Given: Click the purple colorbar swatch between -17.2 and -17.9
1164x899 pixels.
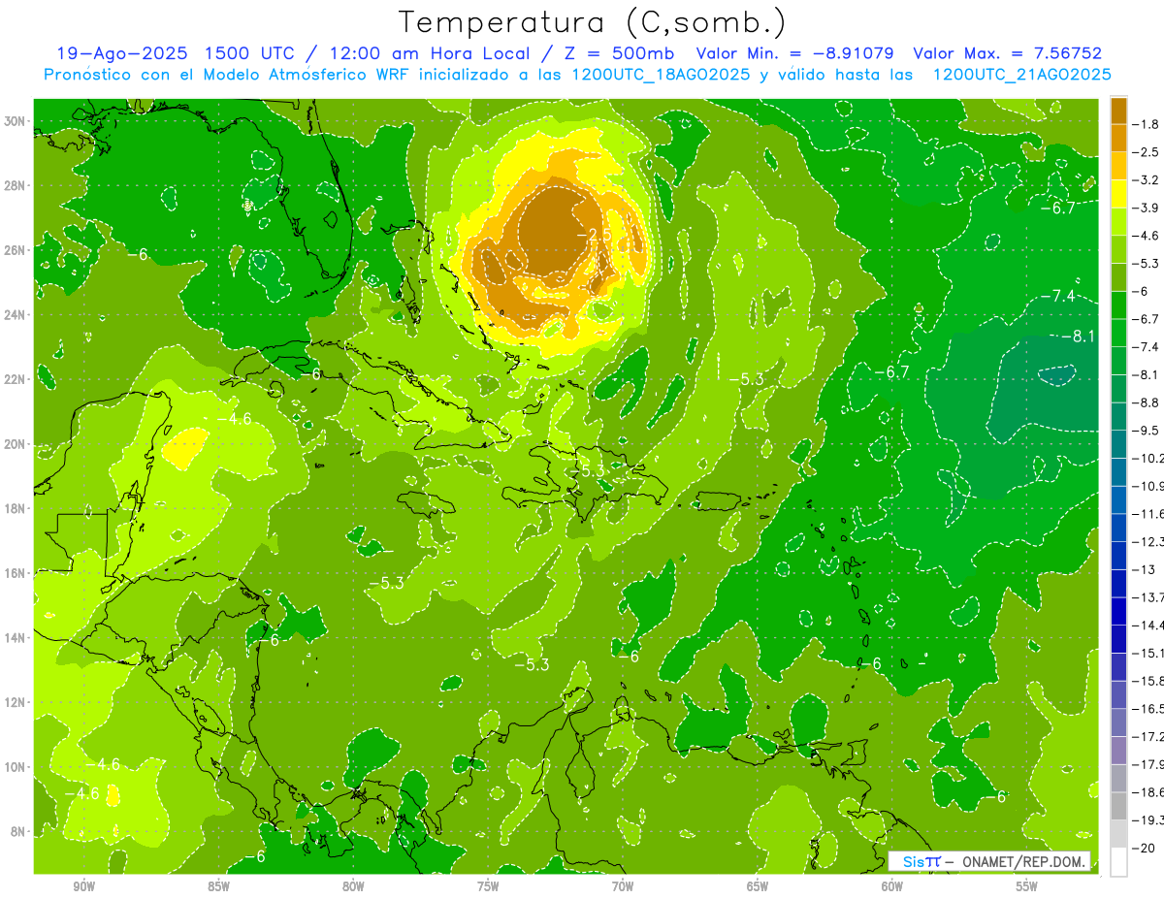Looking at the screenshot, I should (1118, 750).
